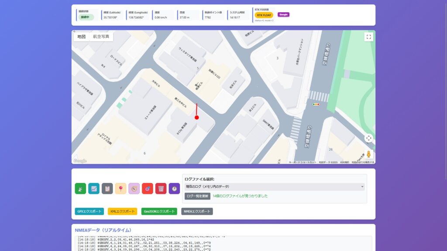Click the gray clipboard icon button

(x=107, y=189)
